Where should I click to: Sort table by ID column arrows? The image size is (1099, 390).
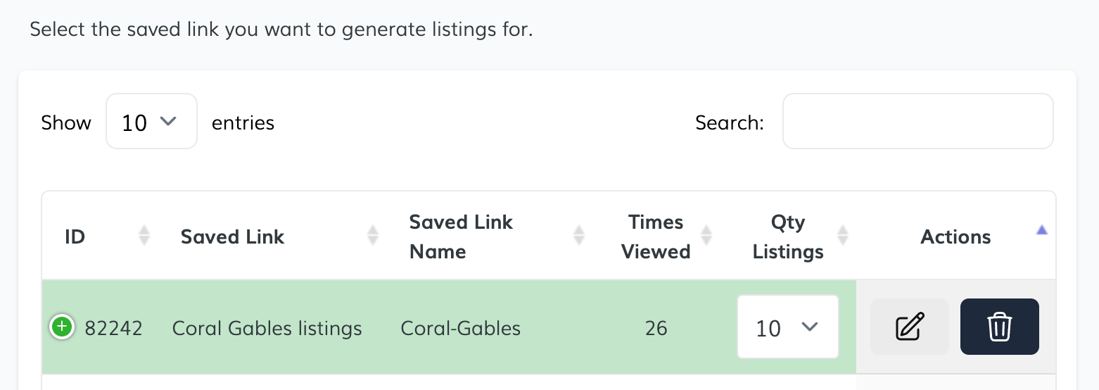coord(144,236)
